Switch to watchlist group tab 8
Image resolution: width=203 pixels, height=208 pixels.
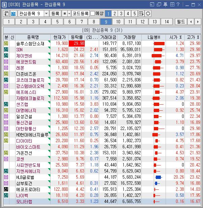[x=94, y=22]
